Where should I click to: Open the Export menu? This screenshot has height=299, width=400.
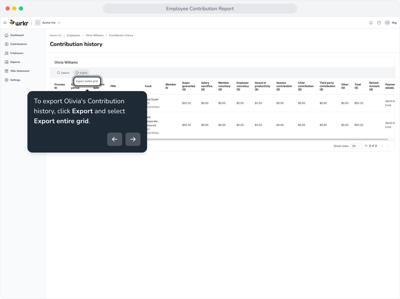tap(81, 73)
